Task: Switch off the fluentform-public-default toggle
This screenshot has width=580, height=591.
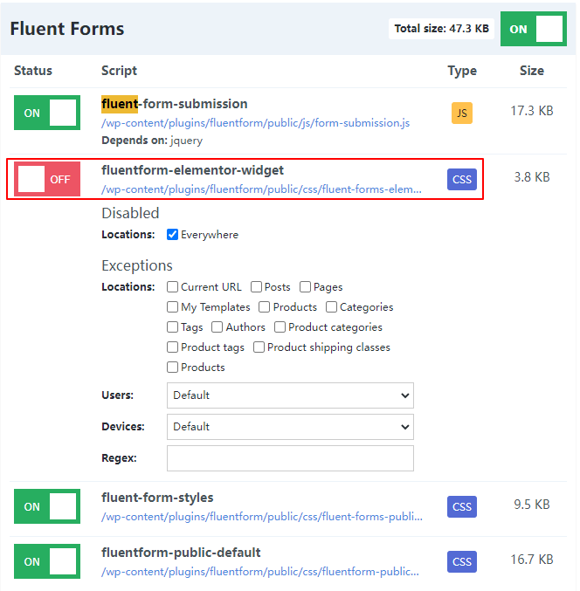Action: click(47, 561)
